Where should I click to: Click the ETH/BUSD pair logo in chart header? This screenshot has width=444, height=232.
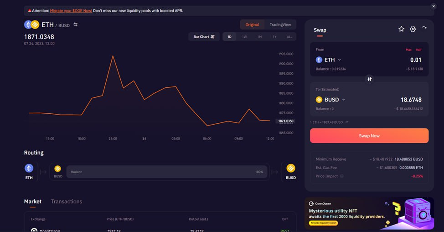tap(31, 25)
